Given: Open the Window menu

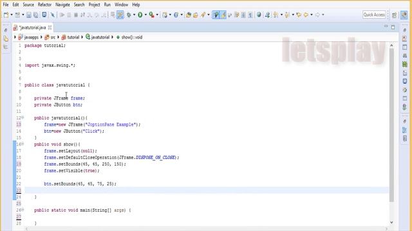Looking at the screenshot, I should [x=121, y=4].
